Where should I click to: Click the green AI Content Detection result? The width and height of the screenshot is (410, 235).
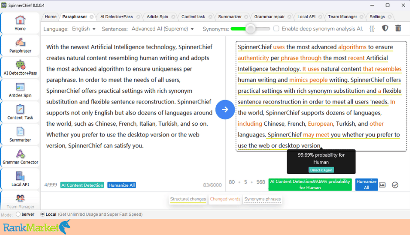coord(310,185)
